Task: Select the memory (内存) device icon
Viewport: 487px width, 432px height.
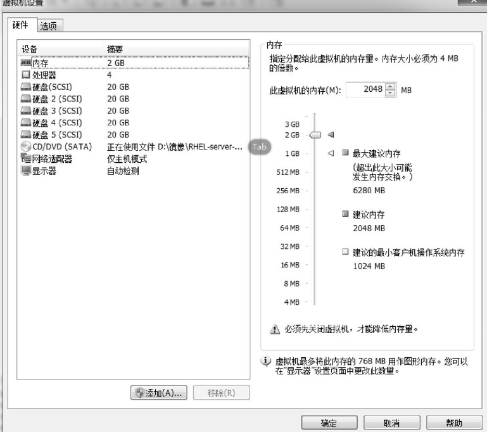Action: pos(25,63)
